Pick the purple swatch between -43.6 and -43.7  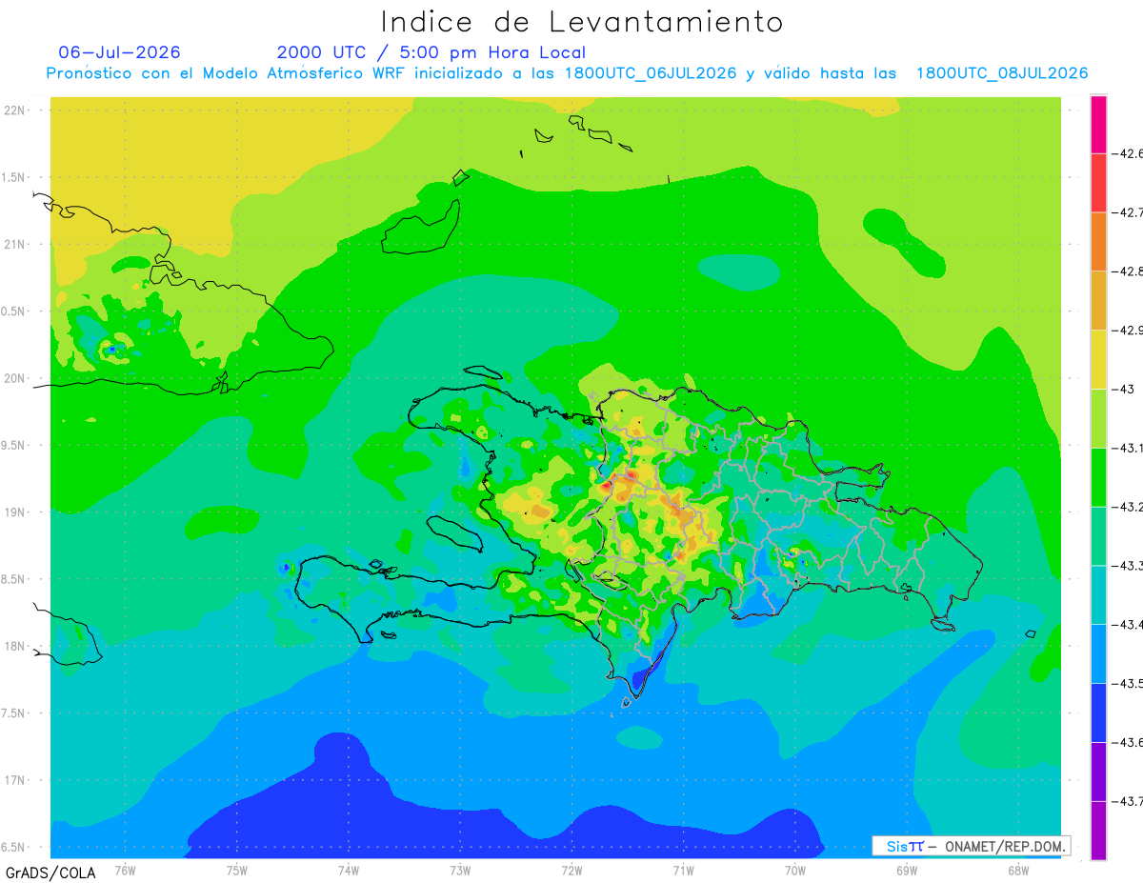click(1098, 773)
